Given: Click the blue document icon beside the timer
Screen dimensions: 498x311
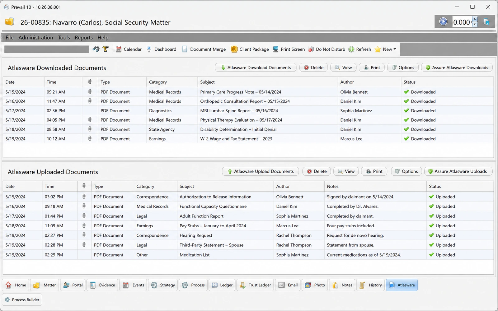Looking at the screenshot, I should click(486, 22).
